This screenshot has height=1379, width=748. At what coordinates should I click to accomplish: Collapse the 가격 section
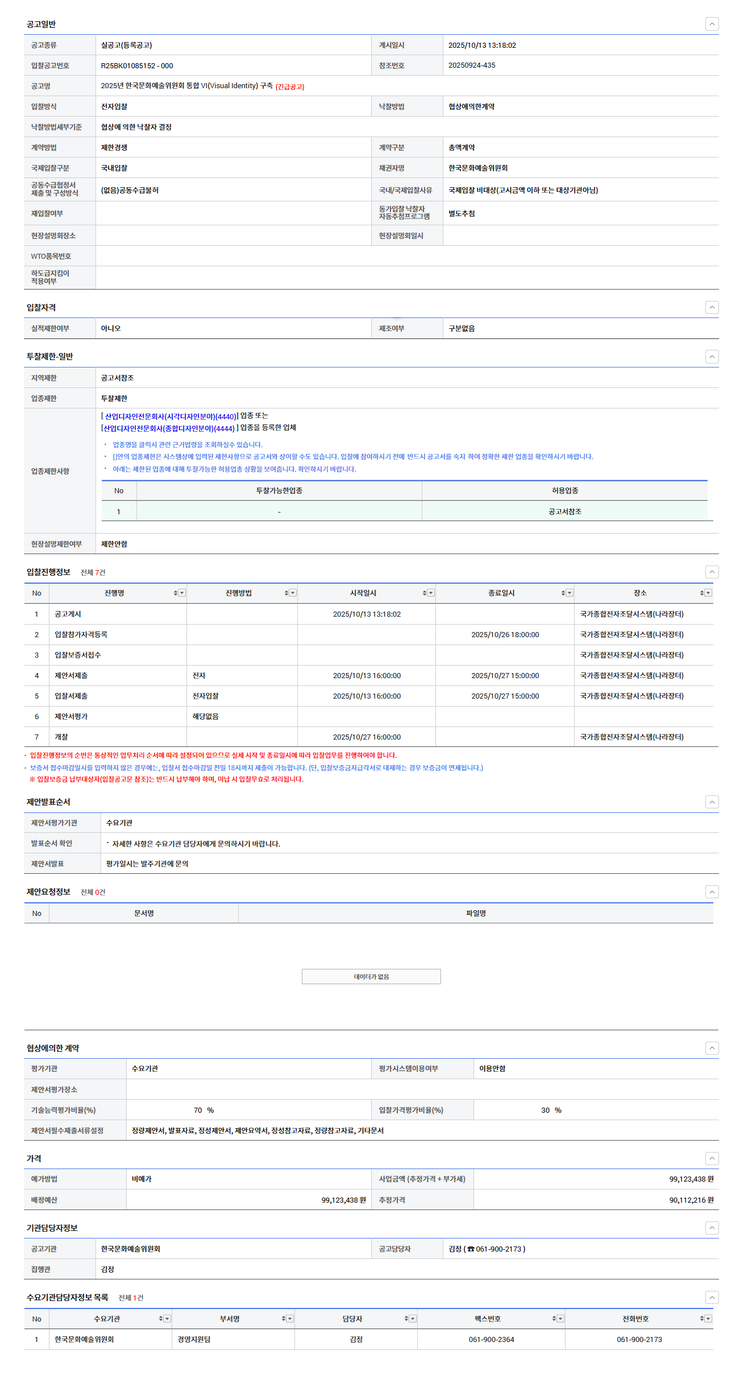(x=712, y=1159)
